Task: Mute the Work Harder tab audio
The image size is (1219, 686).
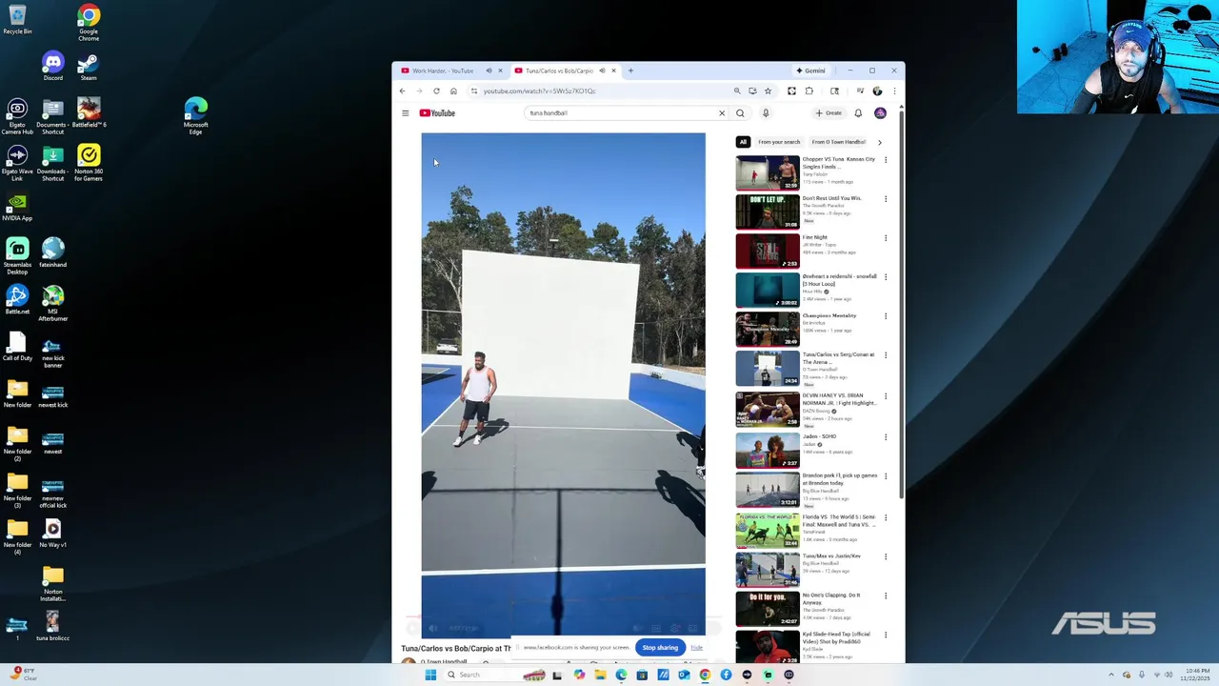Action: pyautogui.click(x=489, y=71)
